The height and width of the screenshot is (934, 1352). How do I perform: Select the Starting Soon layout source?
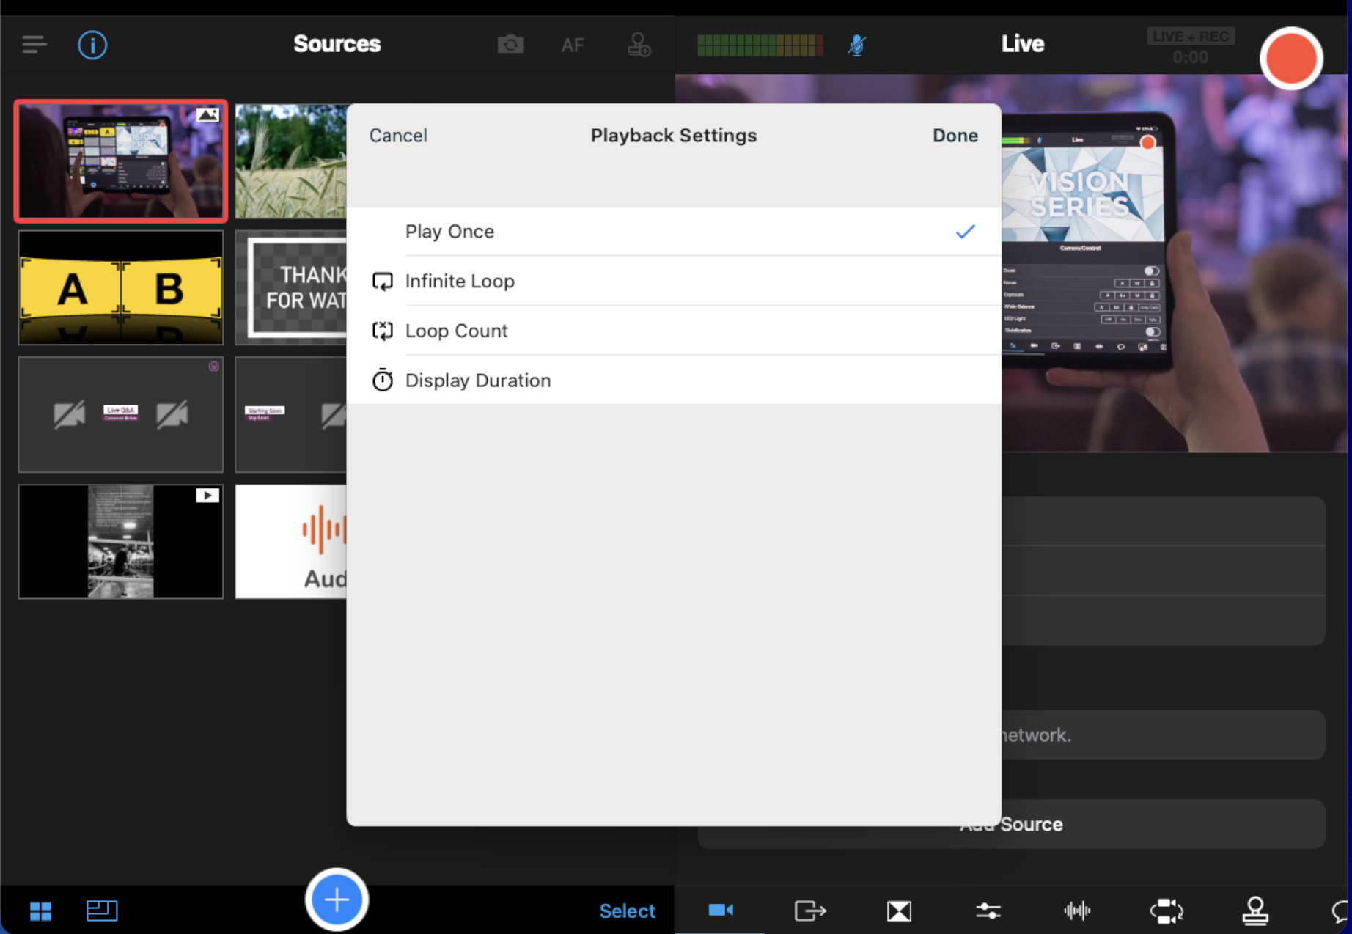291,415
